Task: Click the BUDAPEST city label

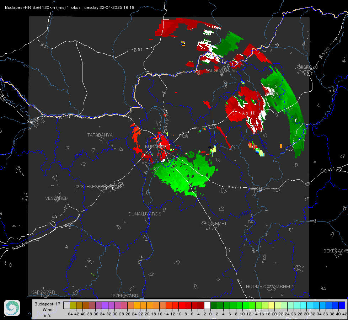Action: pos(156,146)
